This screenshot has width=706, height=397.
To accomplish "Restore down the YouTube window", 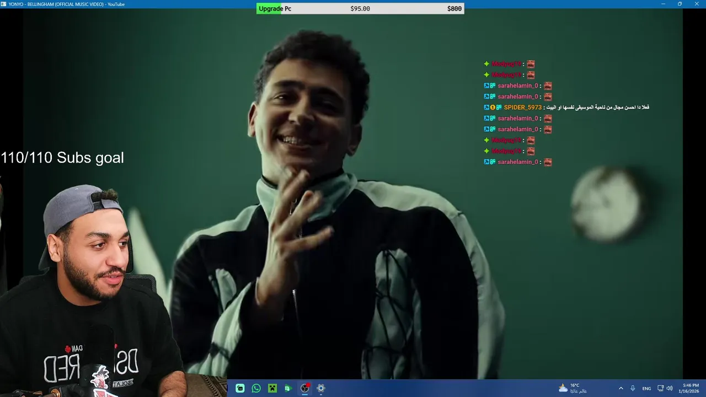I will point(680,4).
